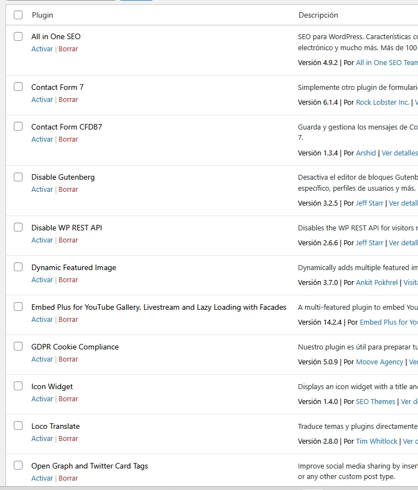Activate Embed Plus for YouTube plugin

coord(42,319)
